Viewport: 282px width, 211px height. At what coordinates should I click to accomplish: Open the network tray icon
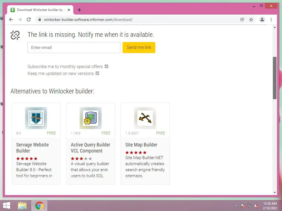click(x=249, y=206)
